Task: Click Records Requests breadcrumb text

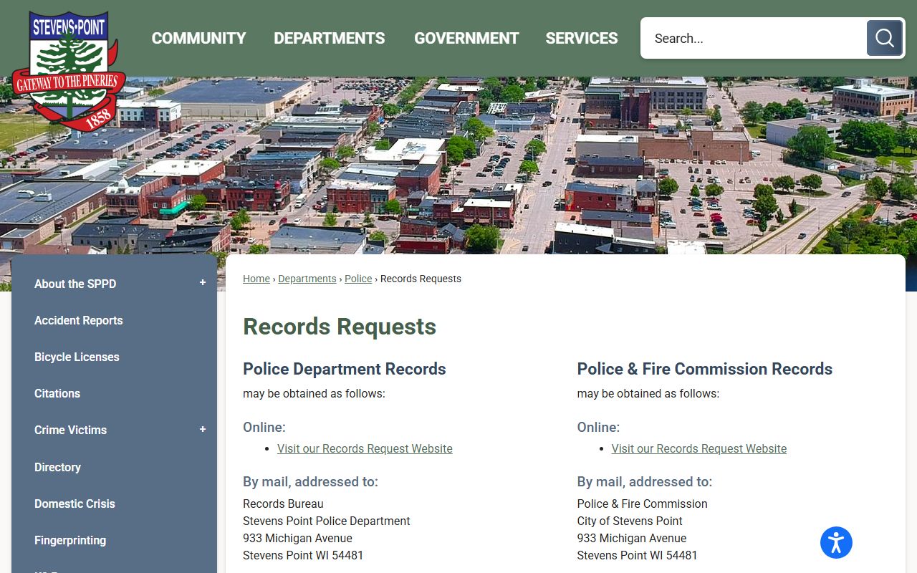Action: click(x=421, y=279)
